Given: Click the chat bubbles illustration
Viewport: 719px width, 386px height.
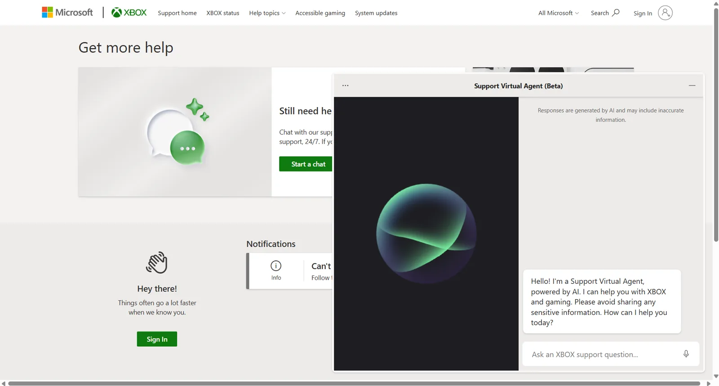Looking at the screenshot, I should click(178, 131).
